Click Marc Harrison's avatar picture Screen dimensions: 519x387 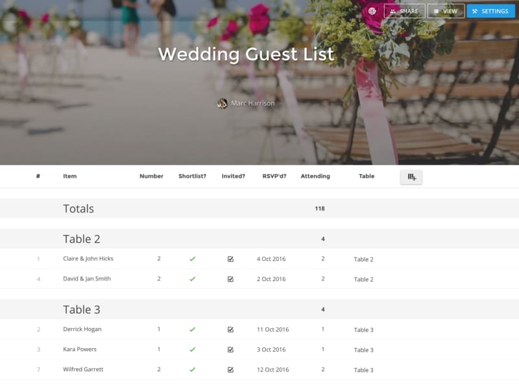(x=223, y=103)
